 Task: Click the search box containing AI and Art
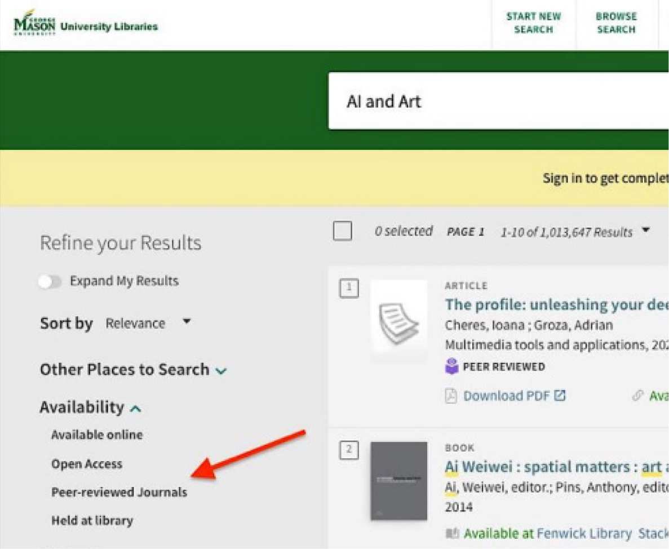coord(498,101)
